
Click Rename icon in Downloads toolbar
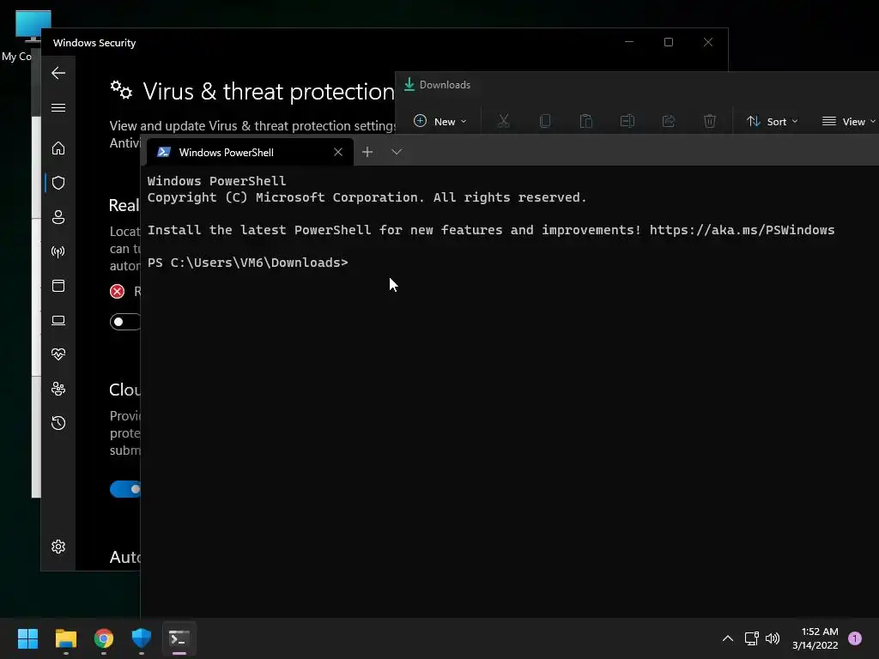click(627, 121)
